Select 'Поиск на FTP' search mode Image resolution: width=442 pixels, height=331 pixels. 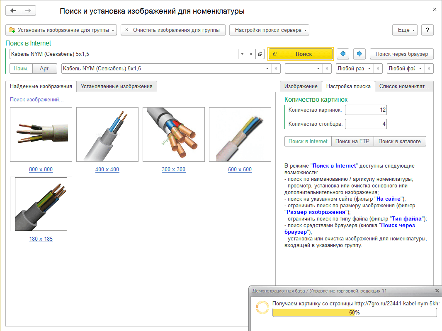pyautogui.click(x=352, y=141)
